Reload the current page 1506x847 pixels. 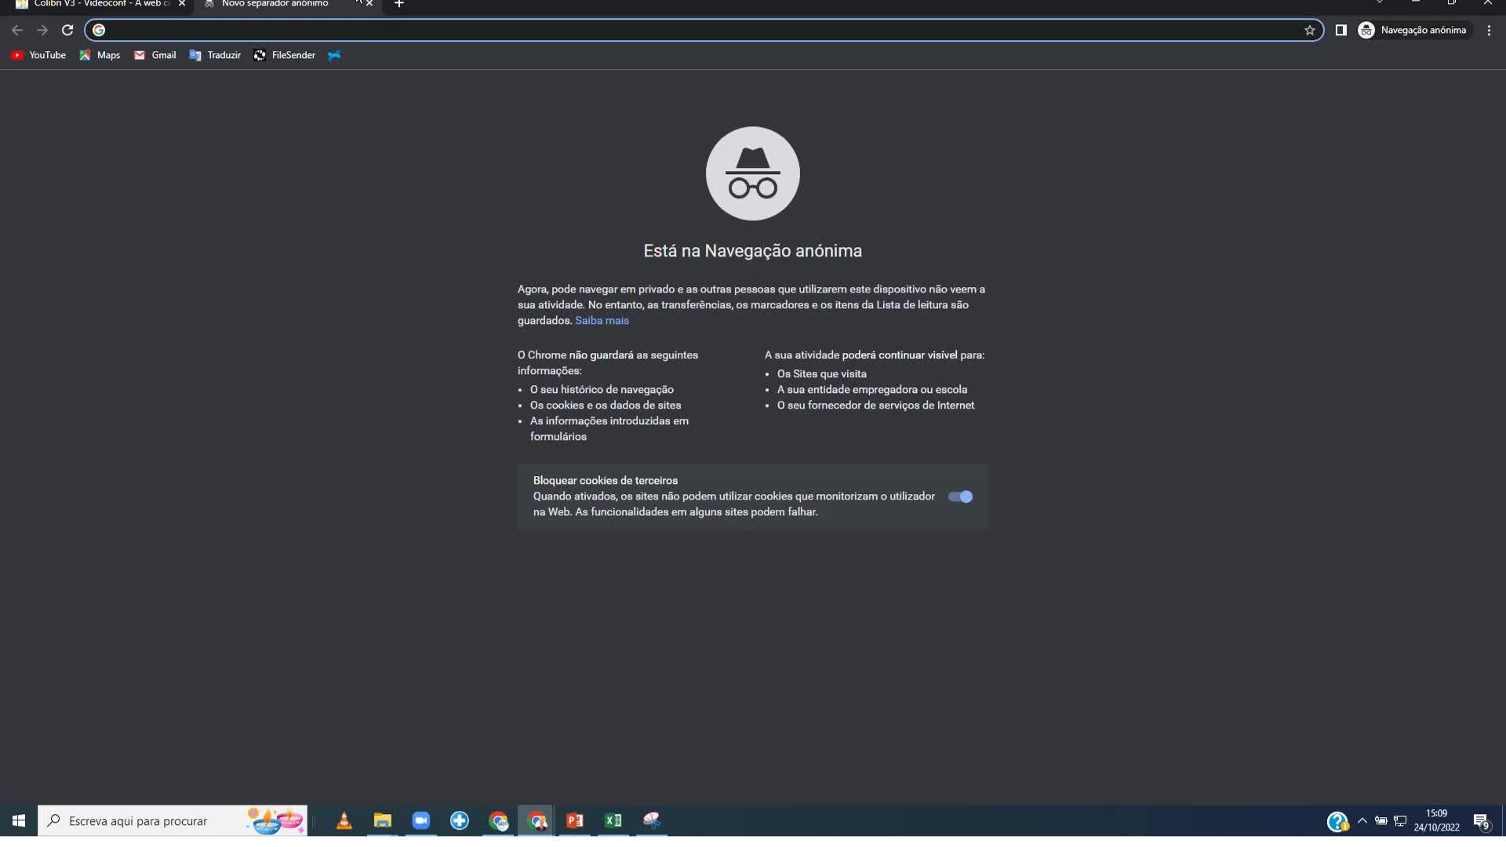click(67, 30)
